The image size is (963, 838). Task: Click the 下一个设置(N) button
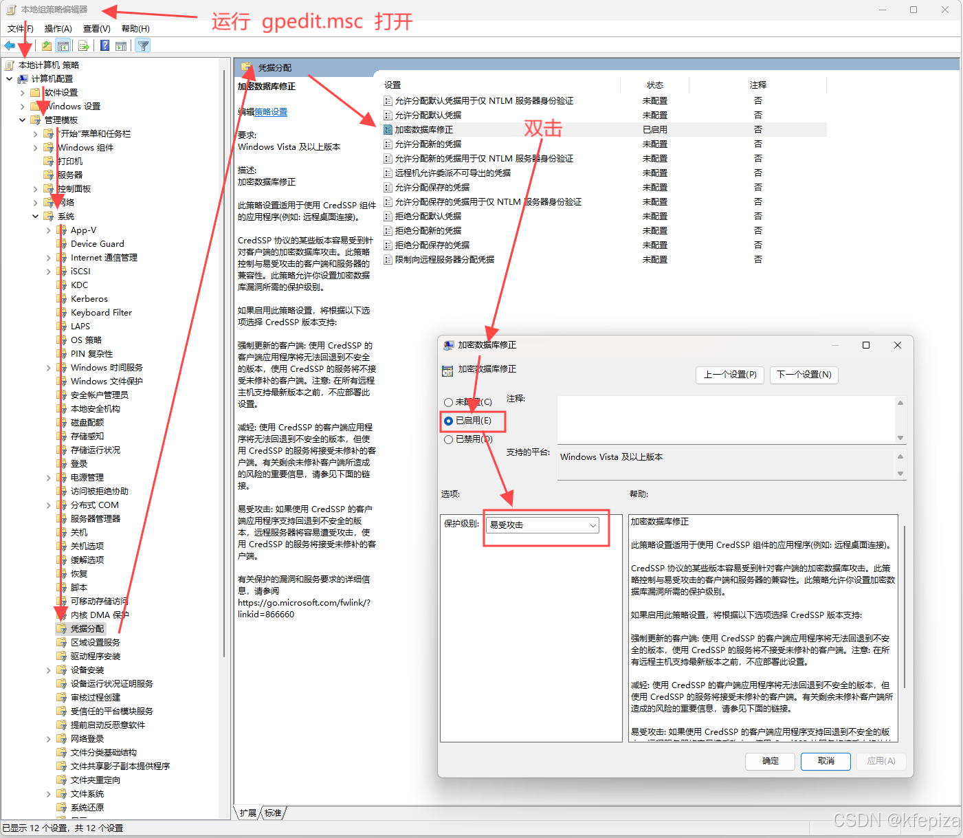804,375
